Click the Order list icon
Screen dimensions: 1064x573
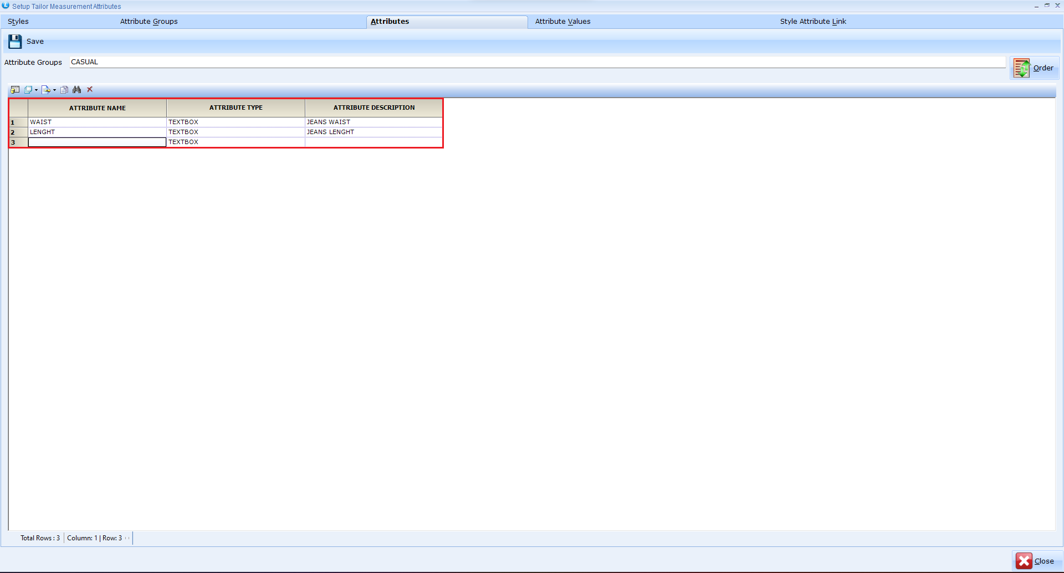coord(1021,68)
